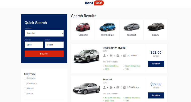Select the Standart car category
Viewport: 191px width, 102px height.
click(131, 30)
